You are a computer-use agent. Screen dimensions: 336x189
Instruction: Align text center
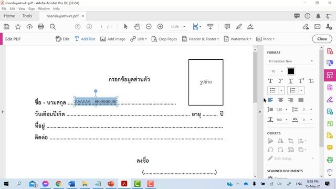[280, 100]
